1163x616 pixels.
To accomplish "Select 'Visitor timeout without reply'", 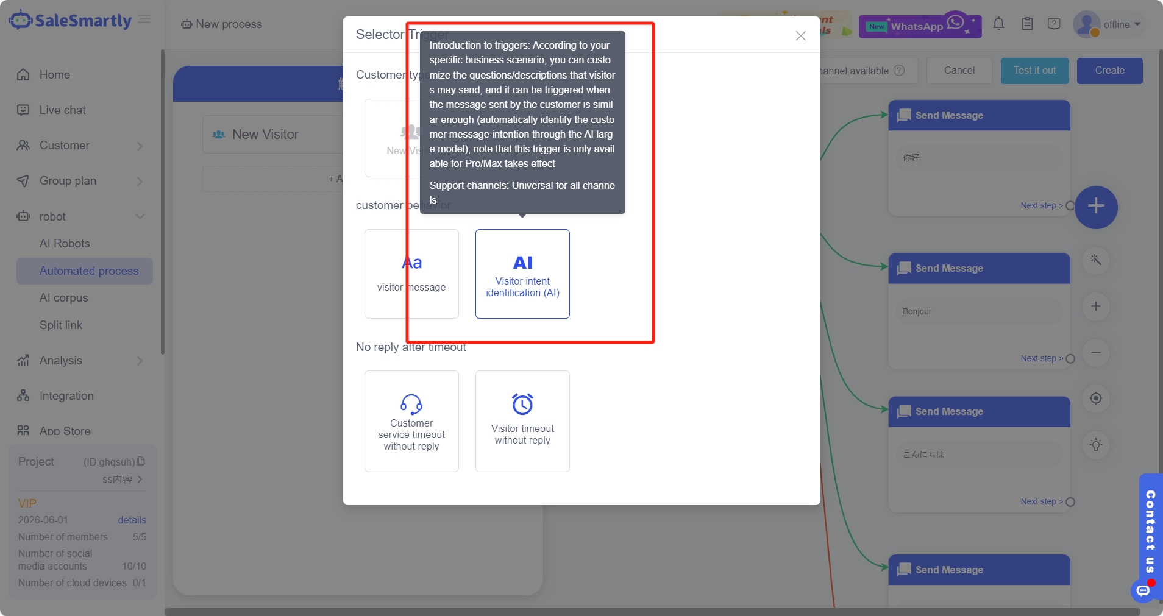I will click(x=522, y=421).
